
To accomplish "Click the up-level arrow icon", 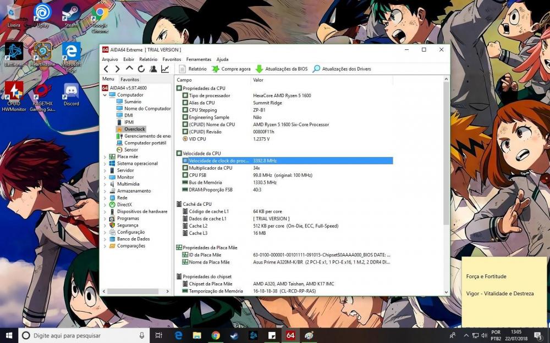I will click(129, 69).
